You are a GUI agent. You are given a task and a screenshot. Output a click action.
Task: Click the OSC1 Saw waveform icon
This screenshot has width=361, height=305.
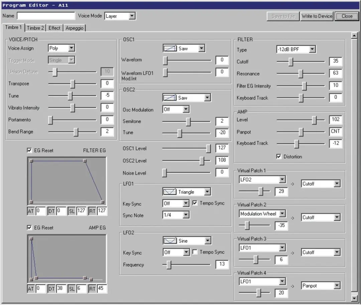[170, 48]
